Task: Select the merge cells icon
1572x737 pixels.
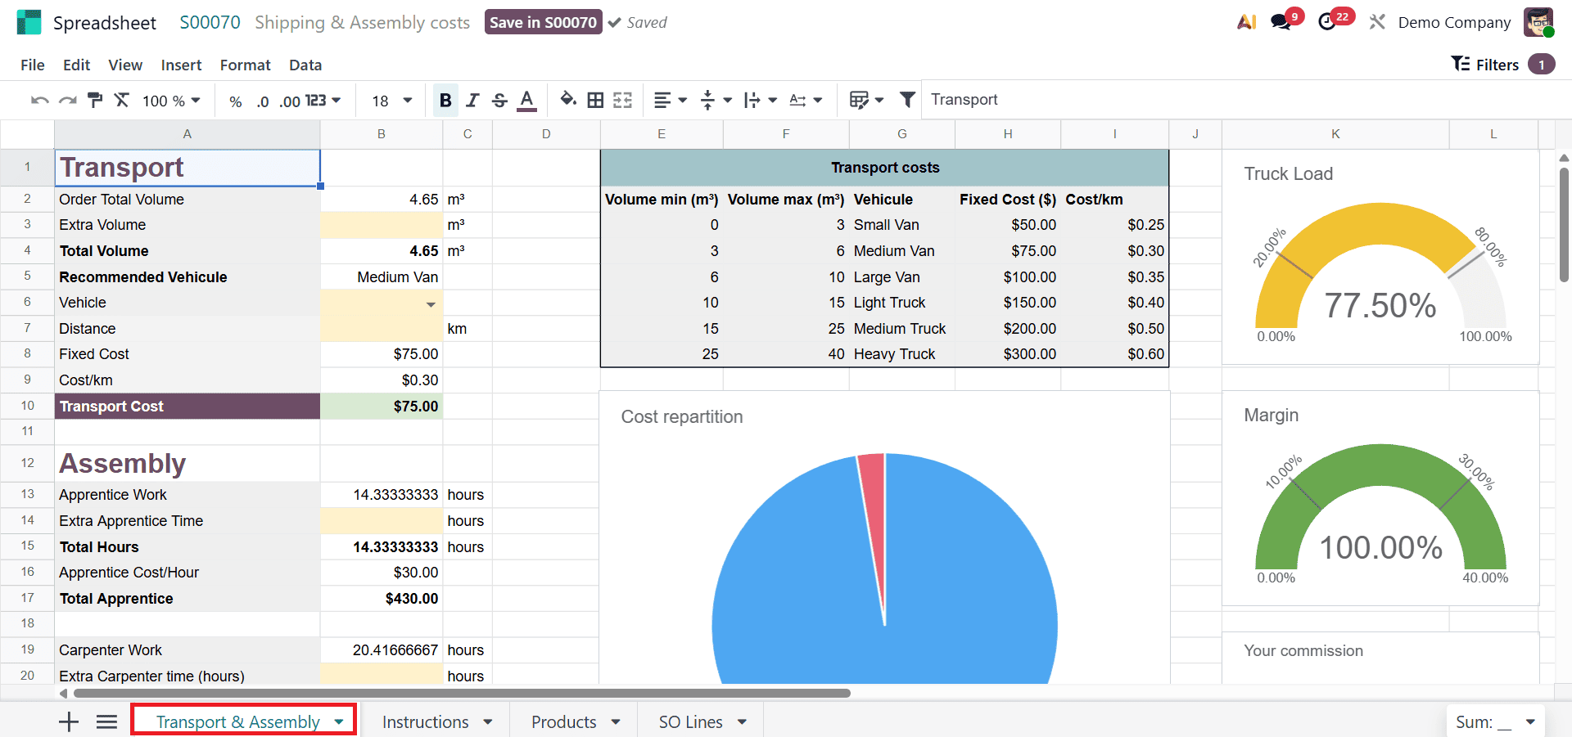Action: pyautogui.click(x=623, y=100)
